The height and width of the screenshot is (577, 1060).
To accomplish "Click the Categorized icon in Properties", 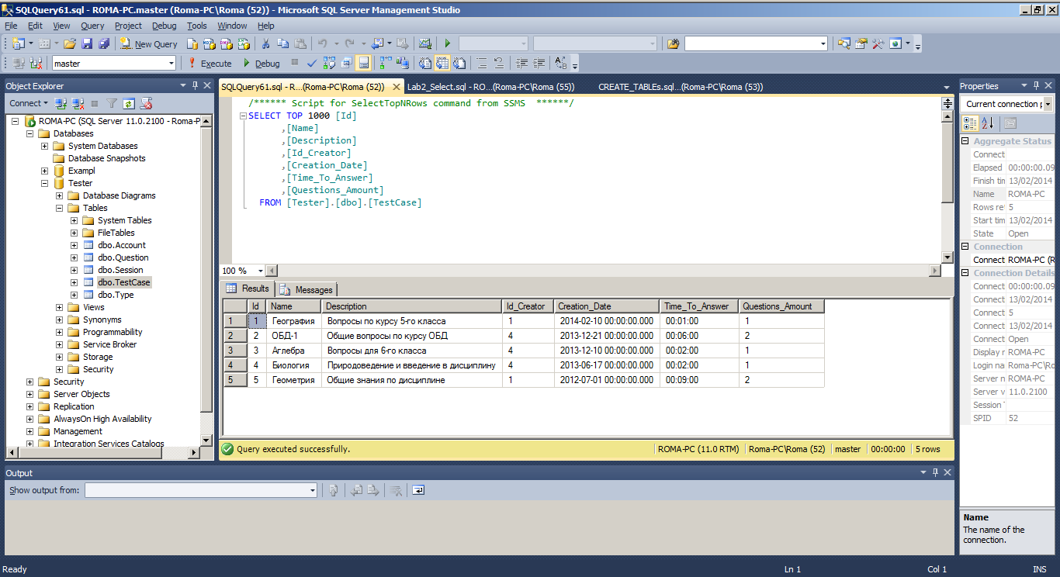I will point(970,123).
